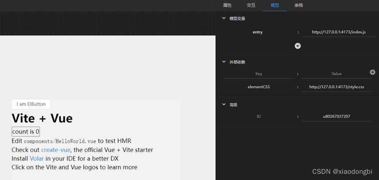Select the 'elementCSS' dependency label

[259, 87]
